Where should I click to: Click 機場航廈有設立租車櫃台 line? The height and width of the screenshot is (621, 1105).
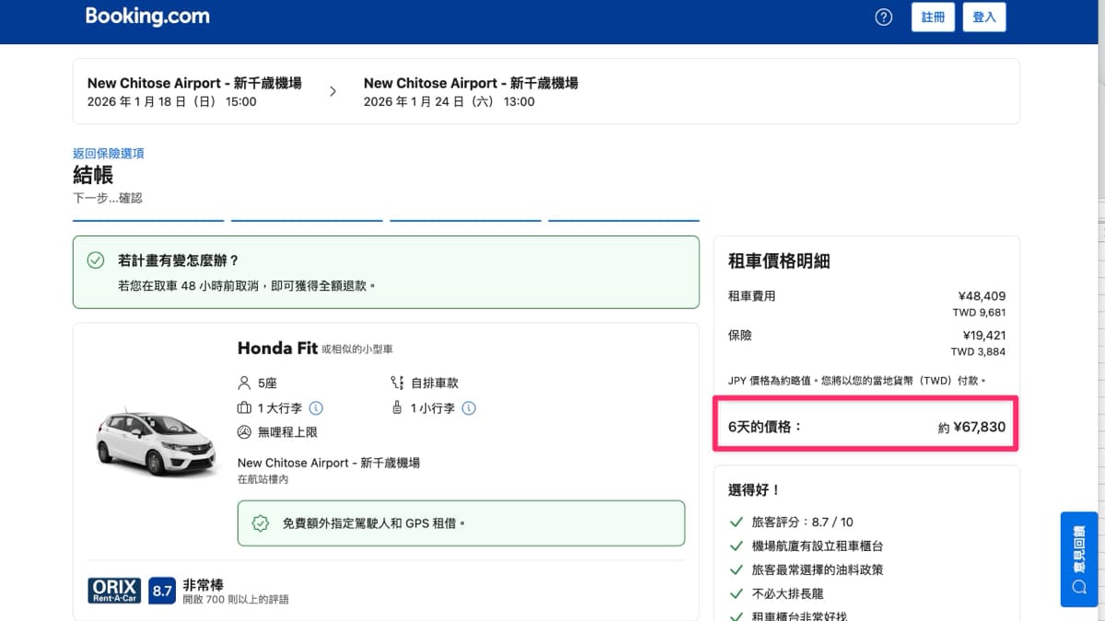coord(819,546)
